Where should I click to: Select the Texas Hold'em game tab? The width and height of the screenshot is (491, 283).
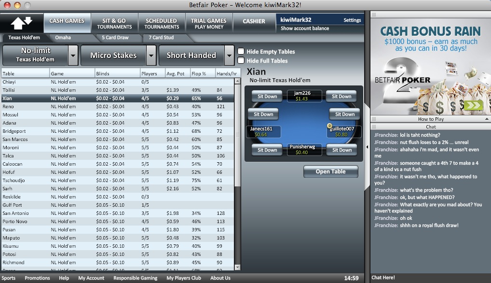click(x=24, y=38)
